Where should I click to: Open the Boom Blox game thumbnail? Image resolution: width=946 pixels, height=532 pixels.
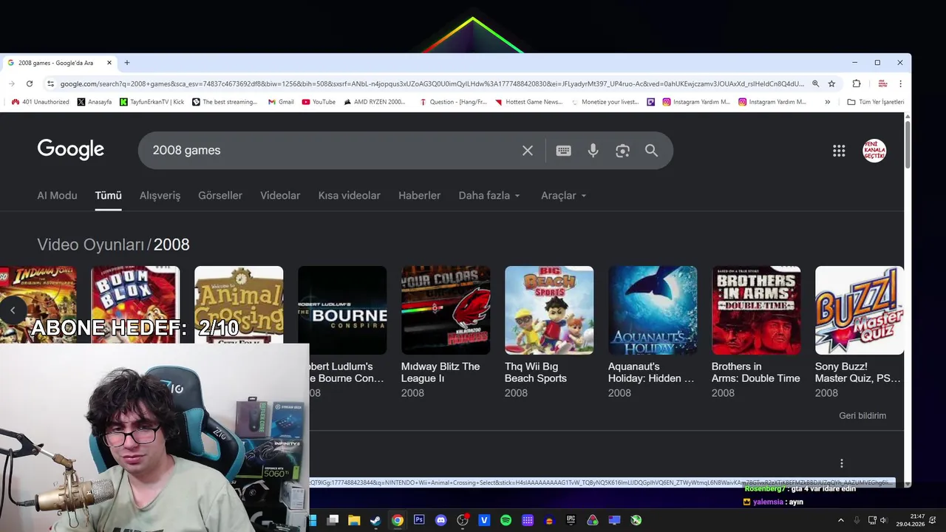[x=135, y=303]
